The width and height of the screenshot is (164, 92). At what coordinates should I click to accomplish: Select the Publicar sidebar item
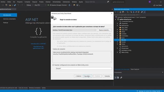6,23
